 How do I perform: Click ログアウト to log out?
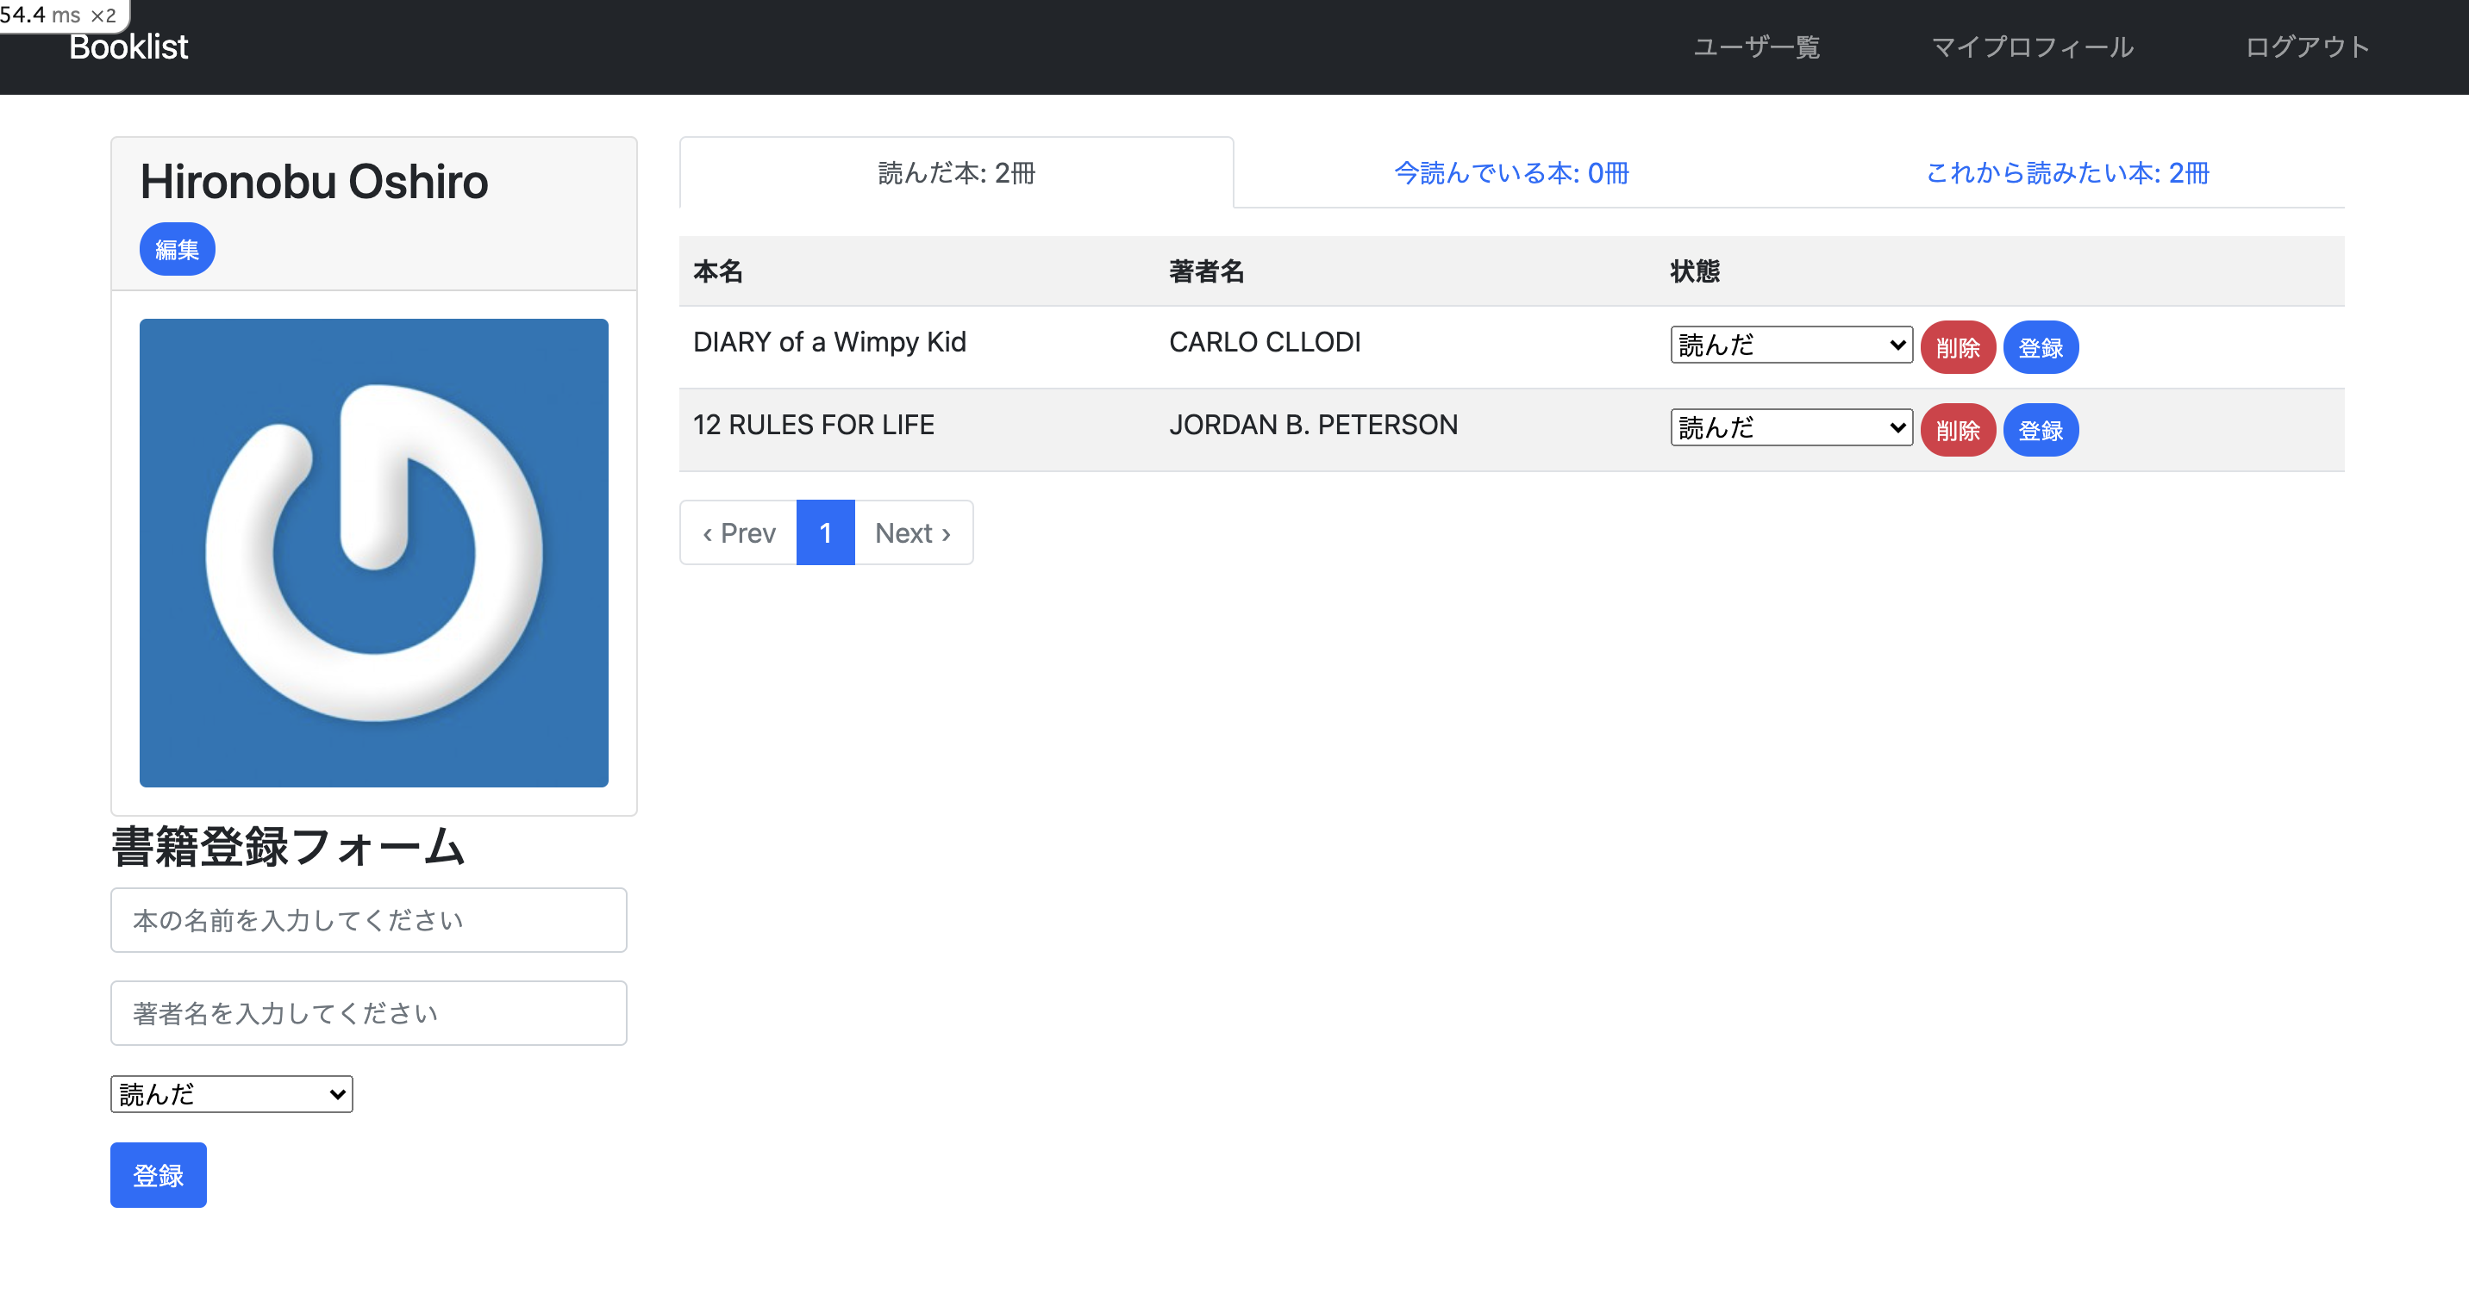pos(2308,47)
